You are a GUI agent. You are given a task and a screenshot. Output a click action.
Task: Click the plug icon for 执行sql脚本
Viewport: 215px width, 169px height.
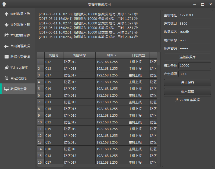click(6, 67)
